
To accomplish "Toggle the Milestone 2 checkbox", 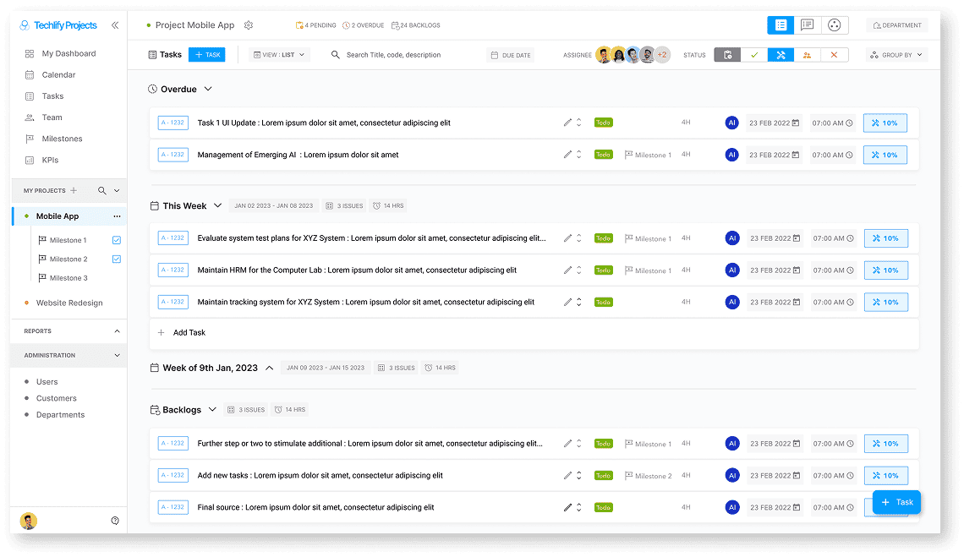I will [117, 259].
